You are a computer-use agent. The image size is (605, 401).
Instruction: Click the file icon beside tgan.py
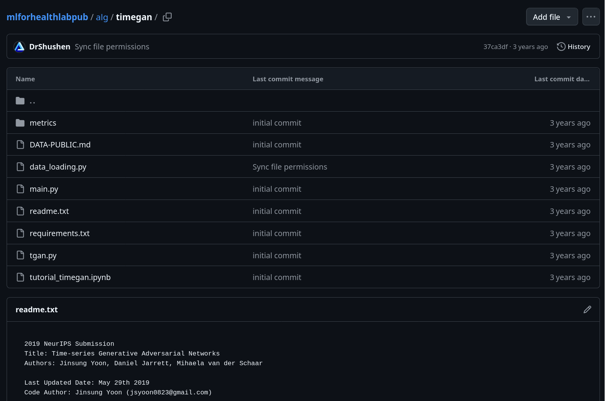click(x=20, y=255)
